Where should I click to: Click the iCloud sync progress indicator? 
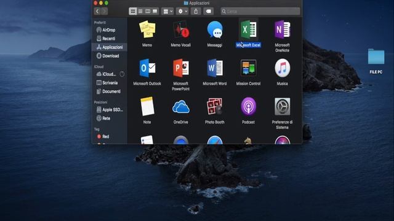pos(122,74)
